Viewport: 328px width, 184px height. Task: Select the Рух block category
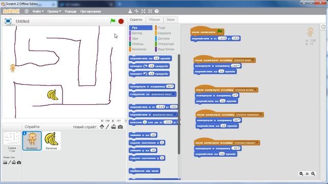click(x=141, y=28)
